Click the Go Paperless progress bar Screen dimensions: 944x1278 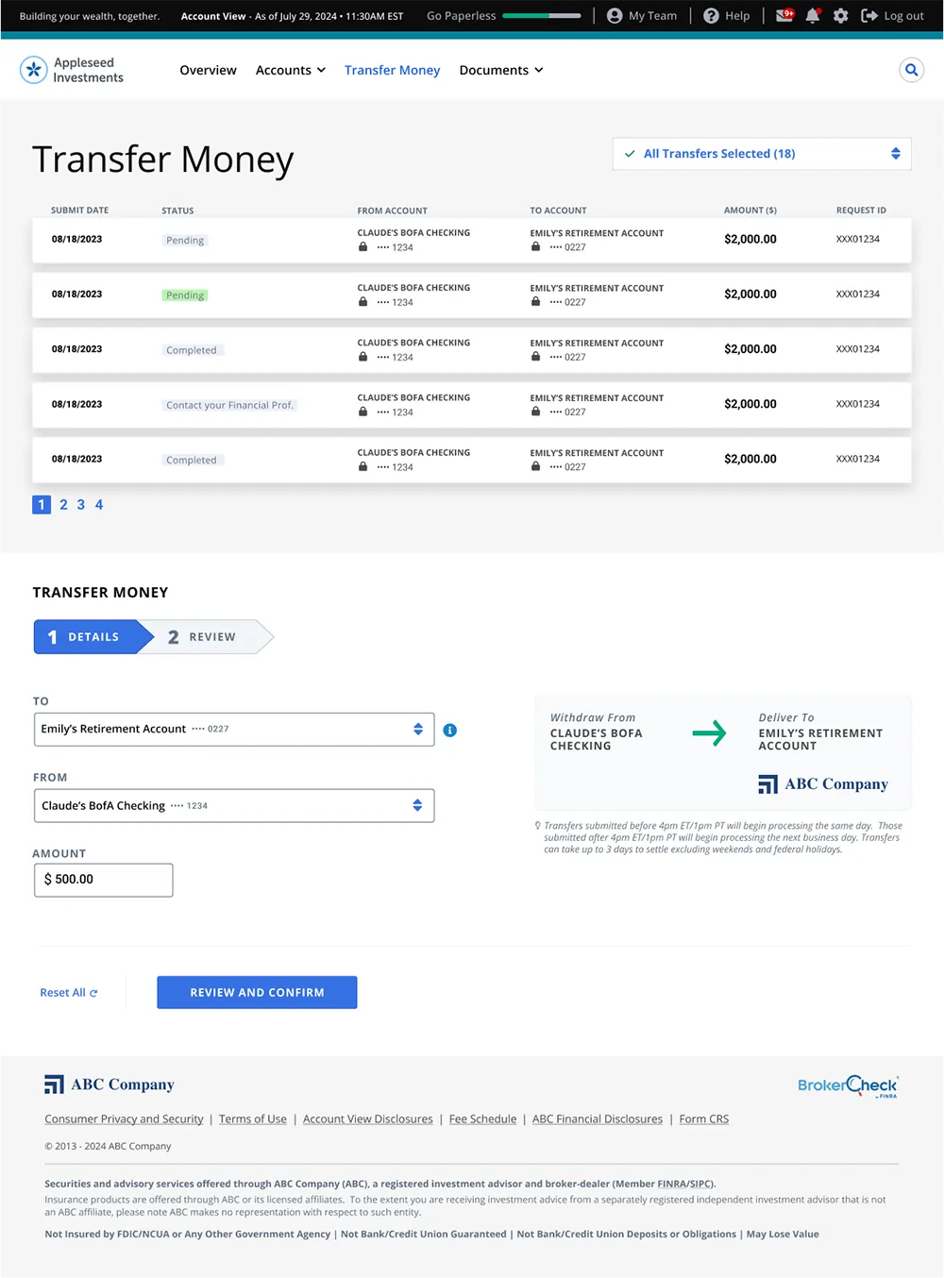tap(542, 16)
